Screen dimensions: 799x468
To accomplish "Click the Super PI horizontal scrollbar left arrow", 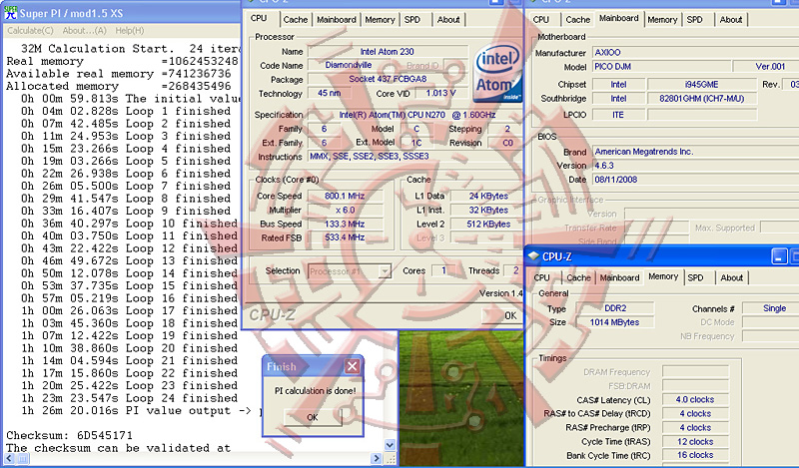I will tap(10, 458).
